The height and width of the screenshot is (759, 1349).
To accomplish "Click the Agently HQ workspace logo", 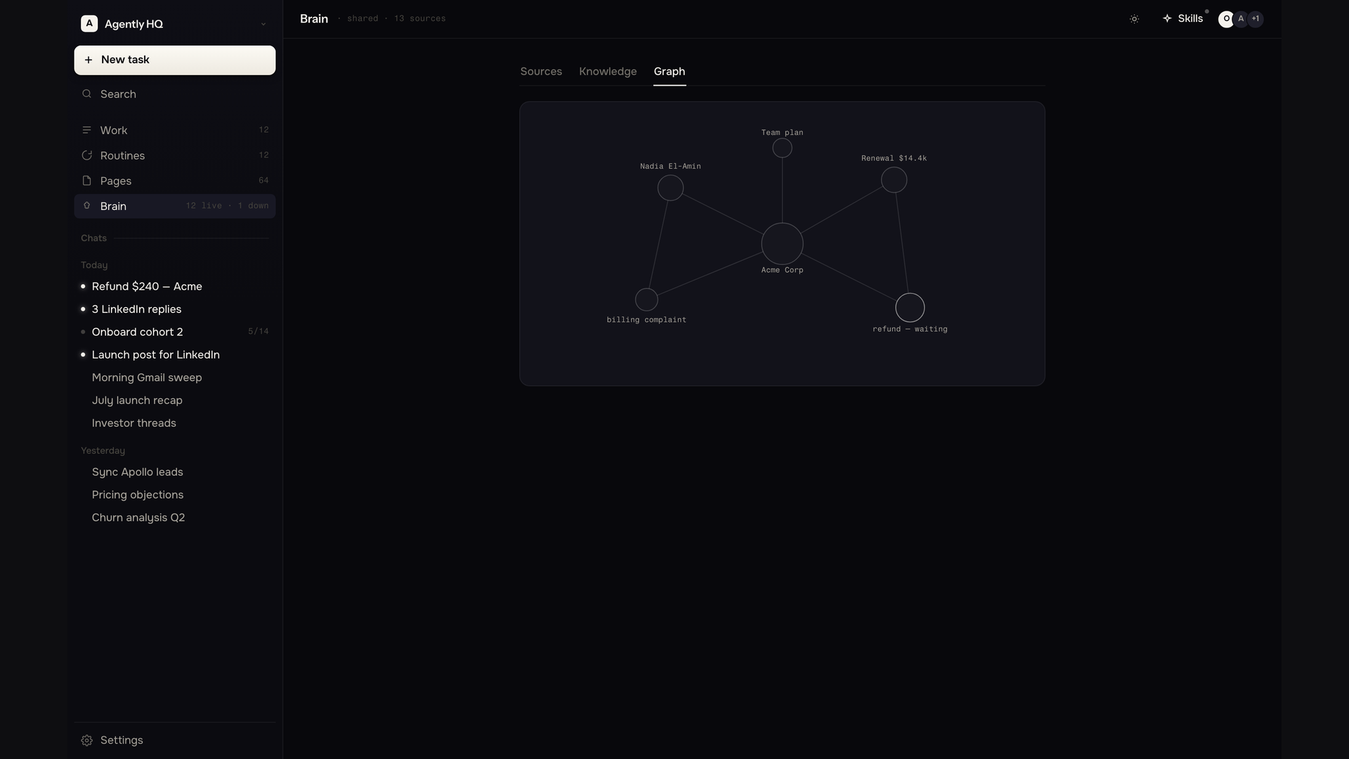I will (89, 24).
